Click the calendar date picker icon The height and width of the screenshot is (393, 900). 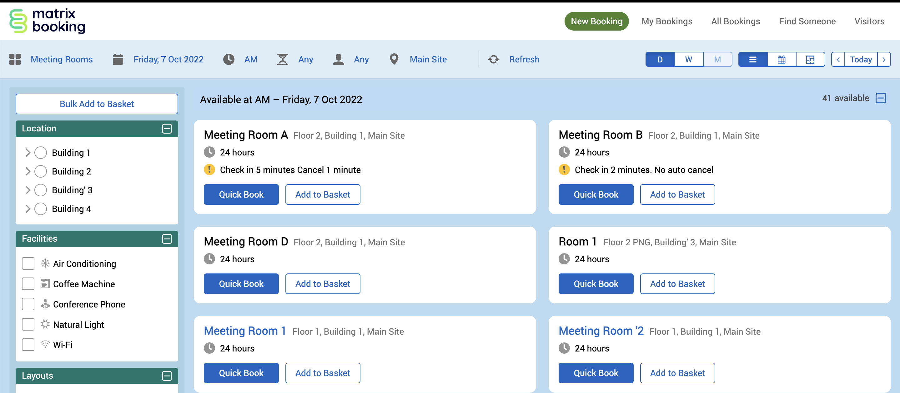pos(118,59)
